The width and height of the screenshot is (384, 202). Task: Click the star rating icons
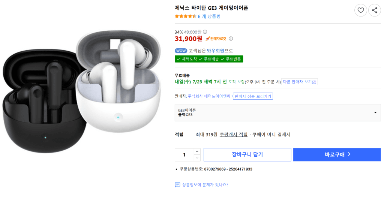[185, 16]
